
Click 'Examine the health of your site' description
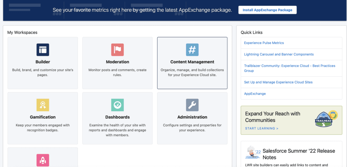pyautogui.click(x=118, y=130)
